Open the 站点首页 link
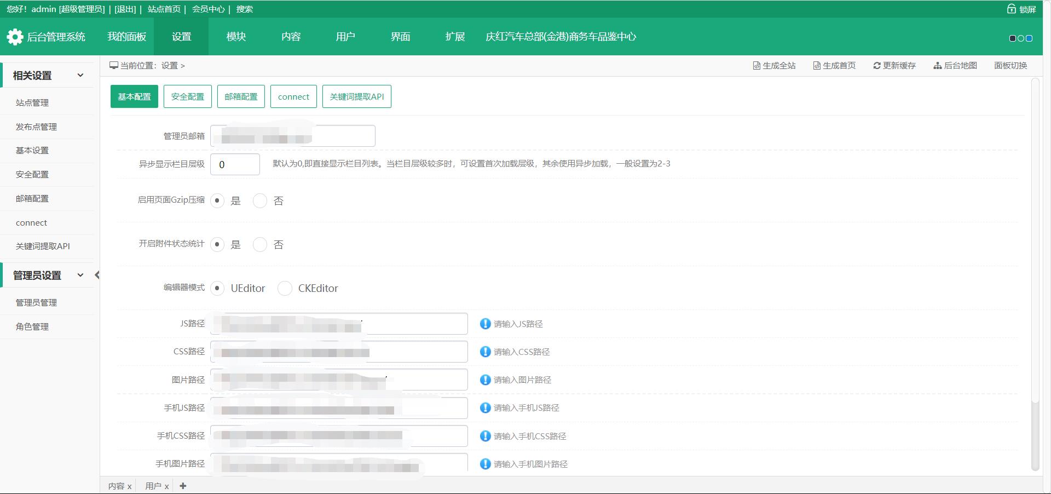The height and width of the screenshot is (494, 1051). (x=164, y=9)
